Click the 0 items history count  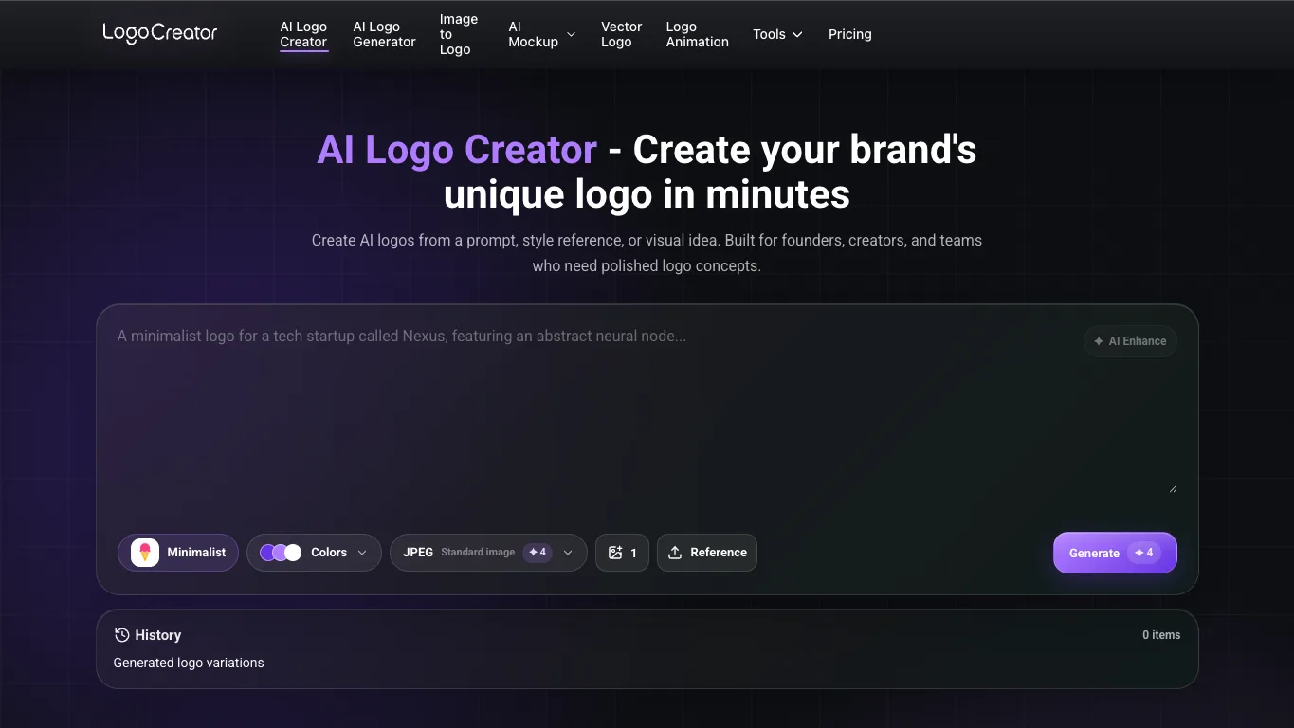pos(1161,635)
